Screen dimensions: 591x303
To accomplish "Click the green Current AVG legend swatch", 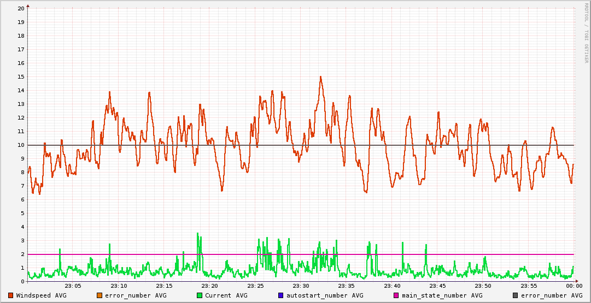I will [200, 295].
